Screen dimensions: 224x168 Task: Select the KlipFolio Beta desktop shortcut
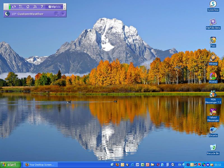pos(213,24)
